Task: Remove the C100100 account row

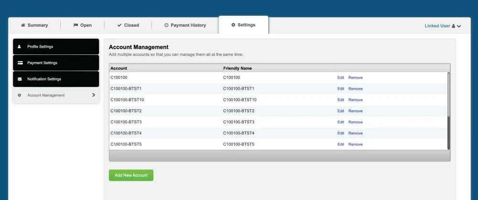Action: [x=356, y=78]
